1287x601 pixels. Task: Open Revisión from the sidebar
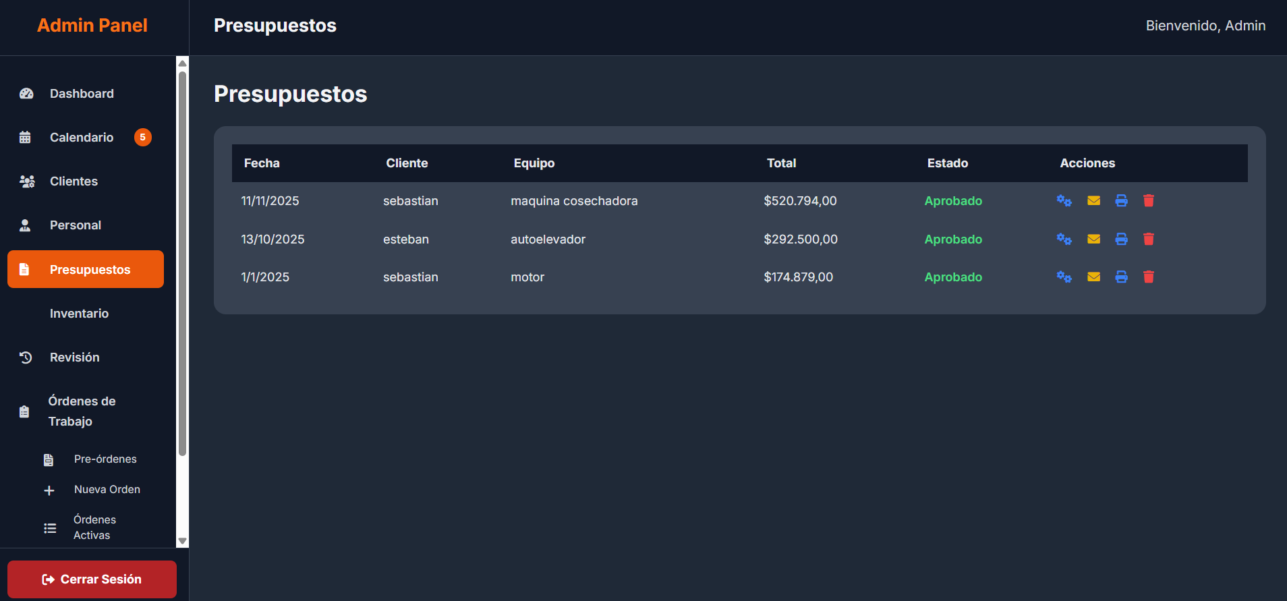74,357
